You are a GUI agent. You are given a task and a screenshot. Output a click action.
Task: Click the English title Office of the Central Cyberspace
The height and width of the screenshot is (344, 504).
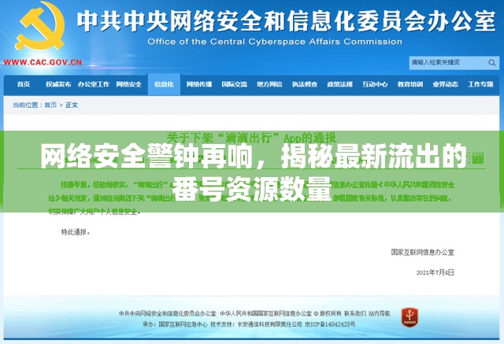(x=275, y=42)
